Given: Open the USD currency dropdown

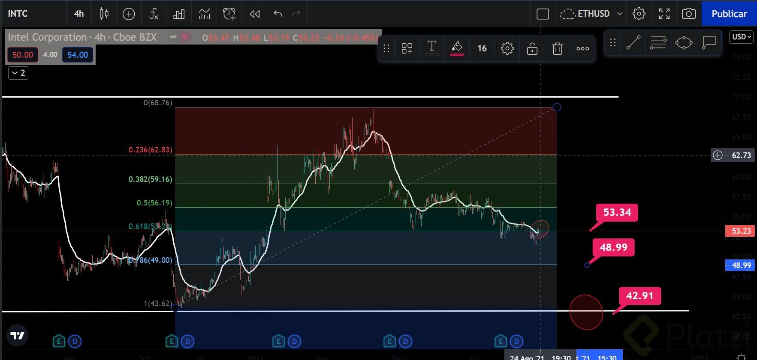Looking at the screenshot, I should 741,37.
